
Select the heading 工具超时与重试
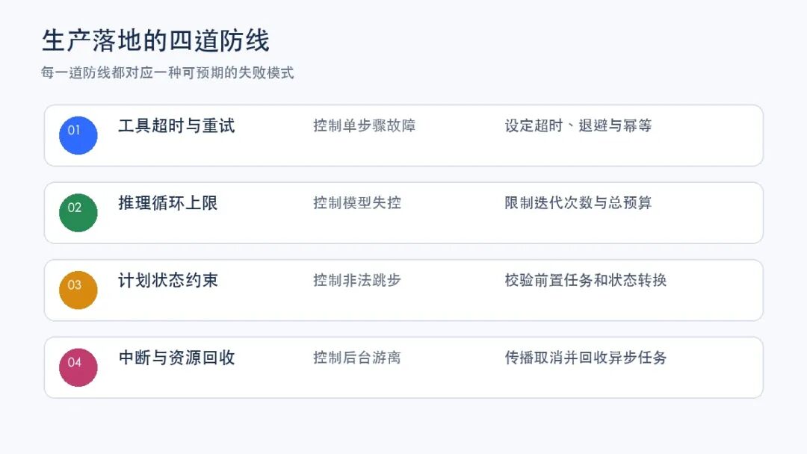176,125
